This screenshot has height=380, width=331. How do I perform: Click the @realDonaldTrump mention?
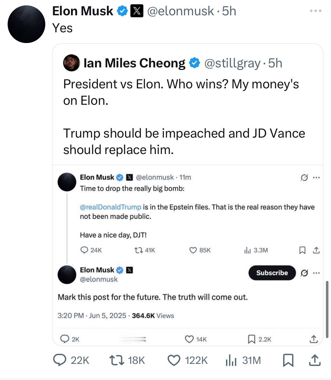(110, 207)
